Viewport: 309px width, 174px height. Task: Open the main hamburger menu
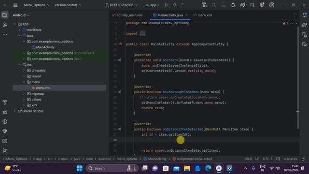pos(15,5)
